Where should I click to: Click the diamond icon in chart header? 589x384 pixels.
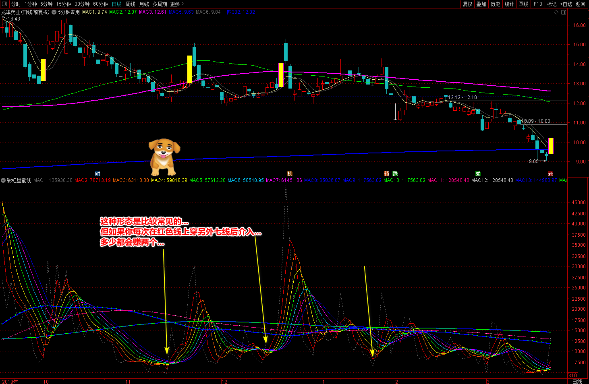pyautogui.click(x=556, y=12)
